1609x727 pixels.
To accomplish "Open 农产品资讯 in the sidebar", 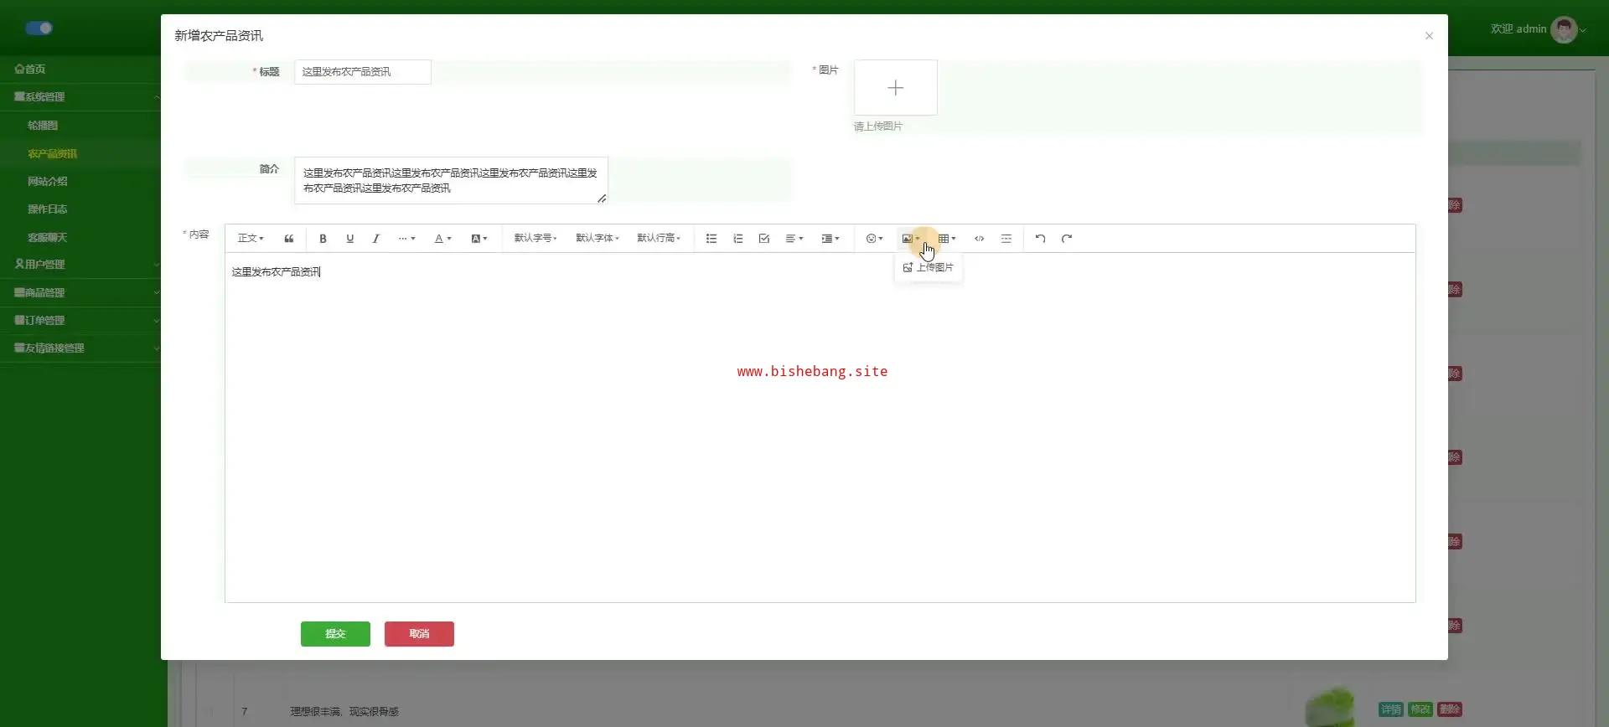I will [x=52, y=154].
